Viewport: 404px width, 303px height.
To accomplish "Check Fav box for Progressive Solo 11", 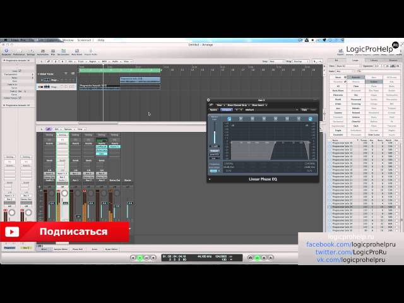I will 396,146.
